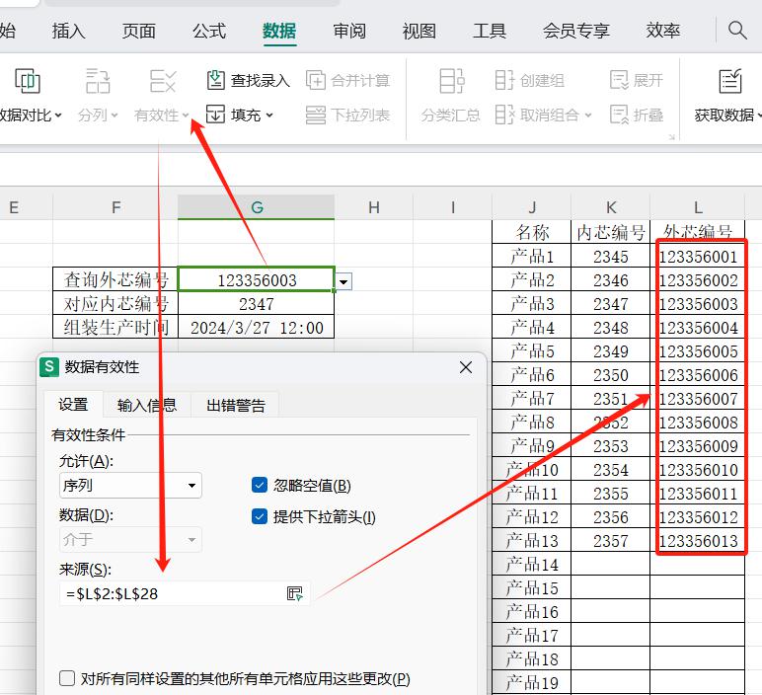
Task: Expand the 有效性 dropdown arrow
Action: click(x=186, y=116)
